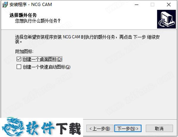This screenshot has width=178, height=137.
Task: Click the computer setup graphic in the header
Action: coord(166,19)
